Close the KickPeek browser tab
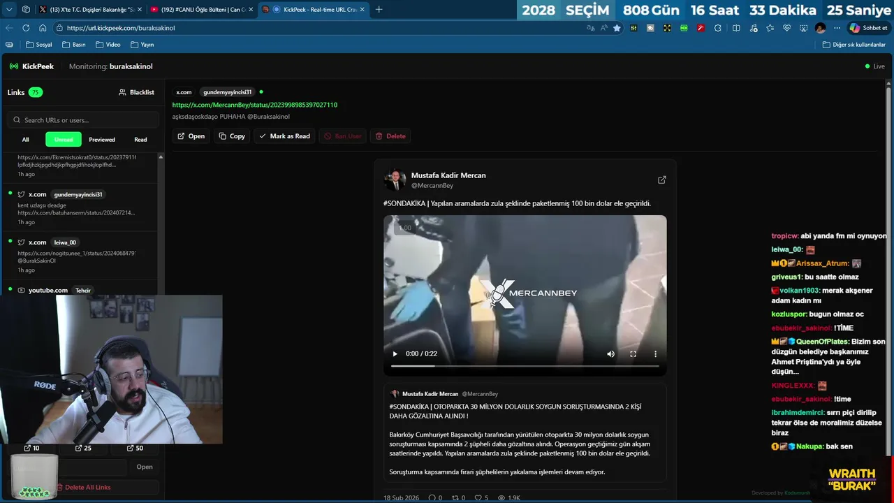The width and height of the screenshot is (894, 503). pos(362,9)
